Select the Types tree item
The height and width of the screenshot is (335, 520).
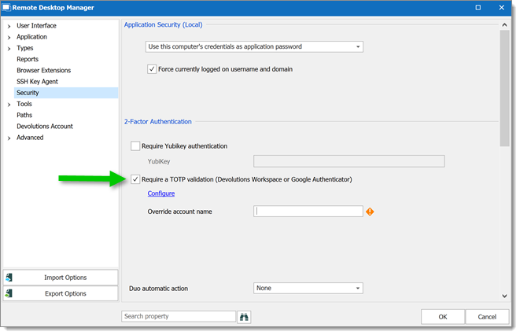pyautogui.click(x=25, y=48)
